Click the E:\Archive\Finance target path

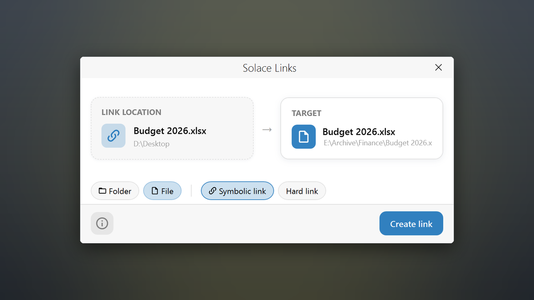[x=378, y=143]
